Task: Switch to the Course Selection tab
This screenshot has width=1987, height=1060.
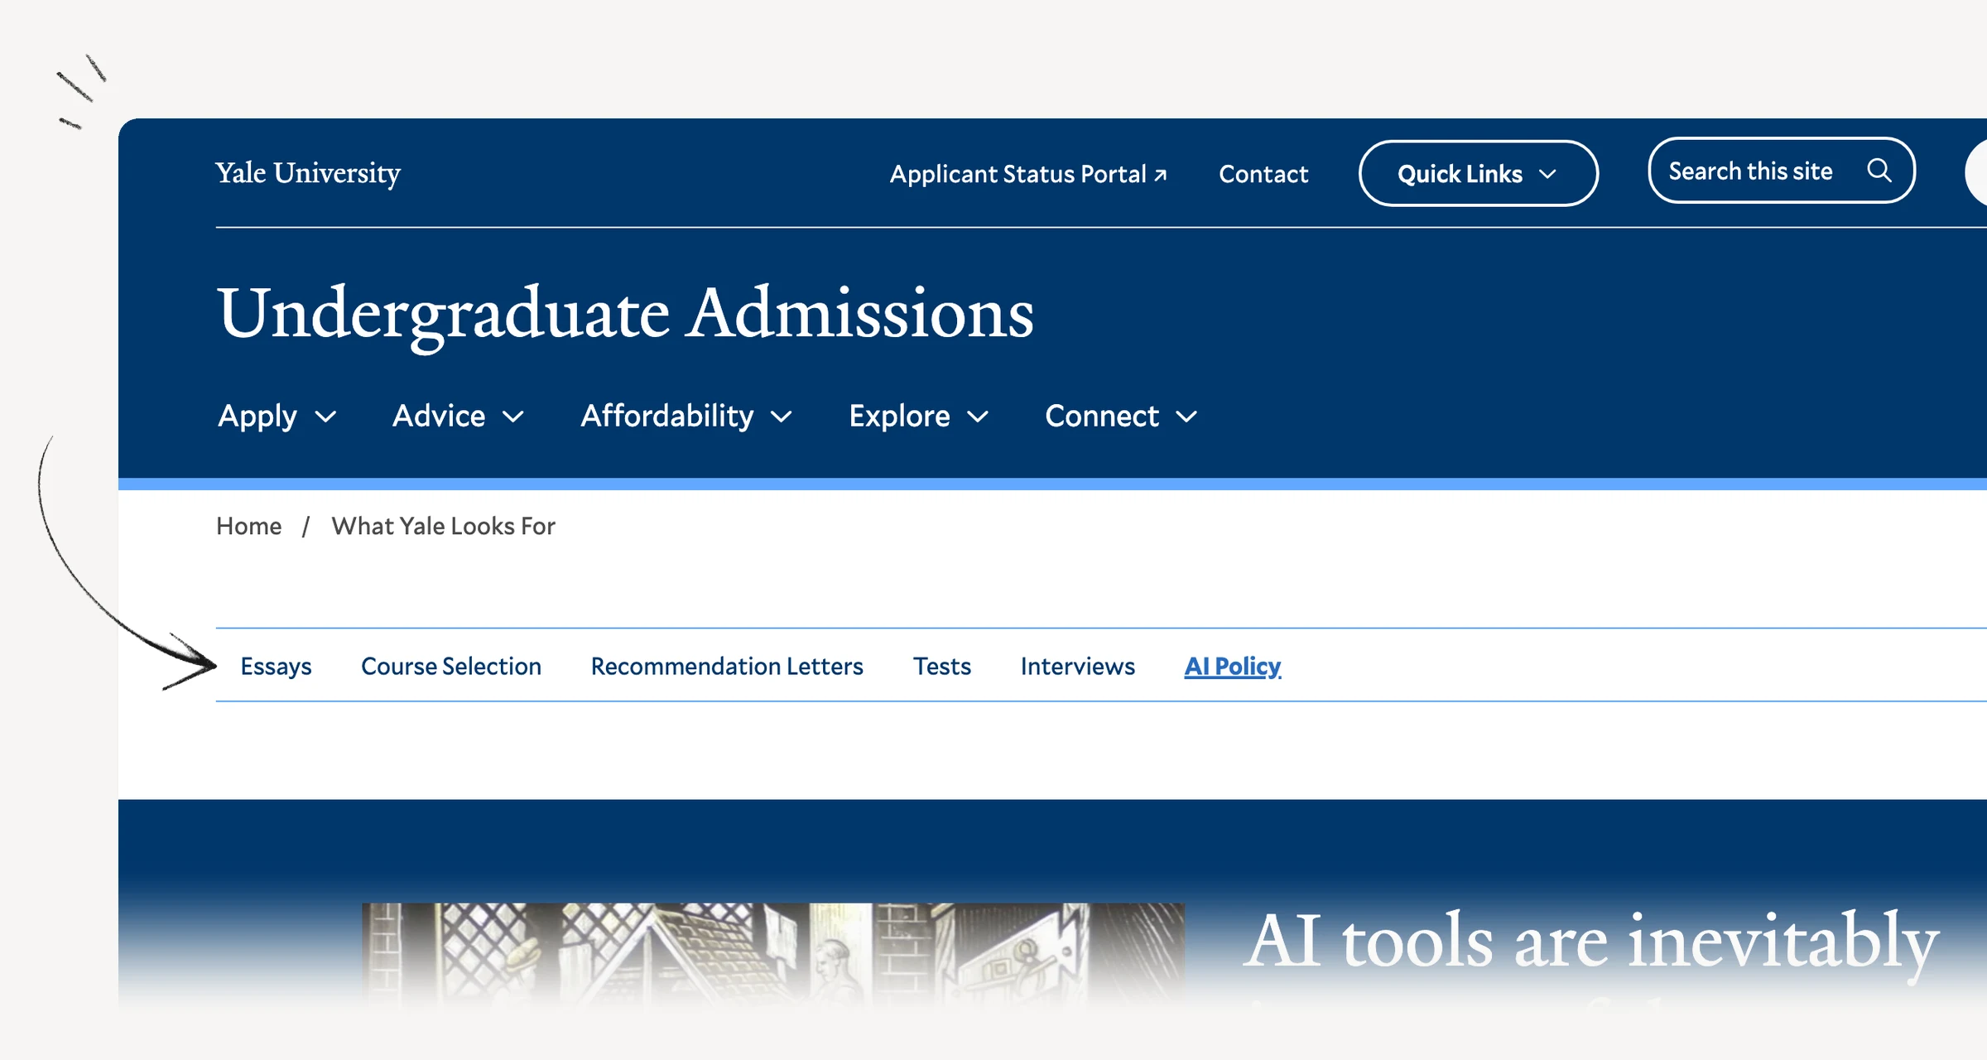Action: pos(451,666)
